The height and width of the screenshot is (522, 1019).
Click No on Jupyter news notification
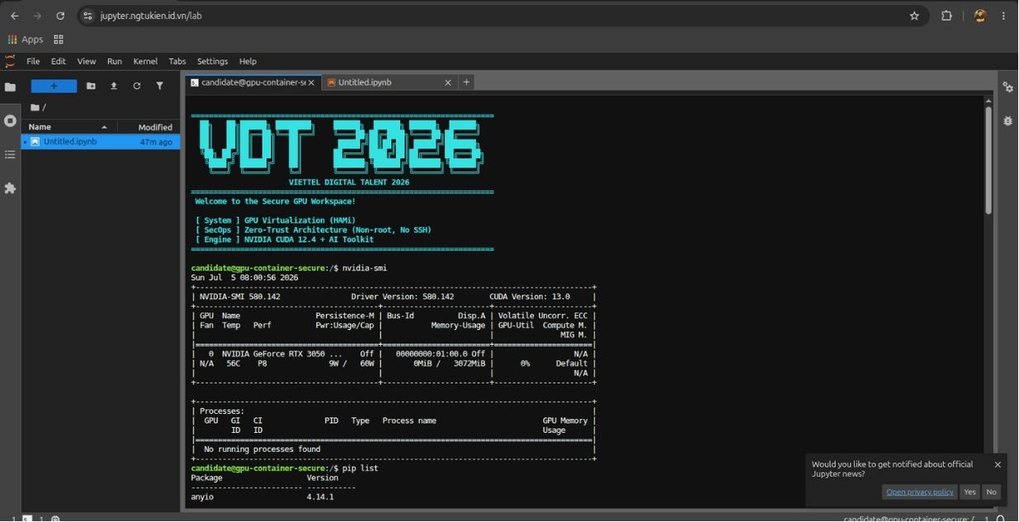click(991, 491)
